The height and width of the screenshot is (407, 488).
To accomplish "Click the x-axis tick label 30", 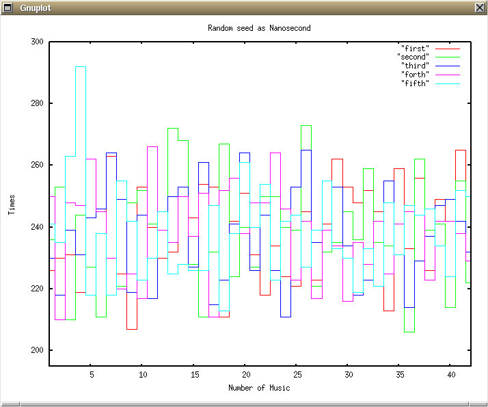I will pyautogui.click(x=349, y=375).
